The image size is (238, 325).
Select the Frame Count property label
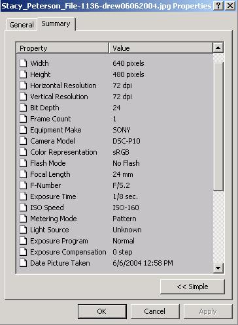(50, 119)
